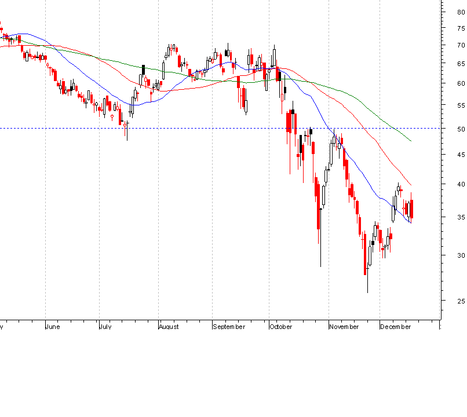Click the June label on time axis

pyautogui.click(x=53, y=327)
